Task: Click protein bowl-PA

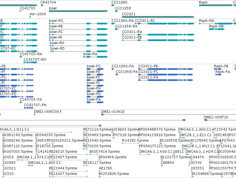Action: [95, 102]
